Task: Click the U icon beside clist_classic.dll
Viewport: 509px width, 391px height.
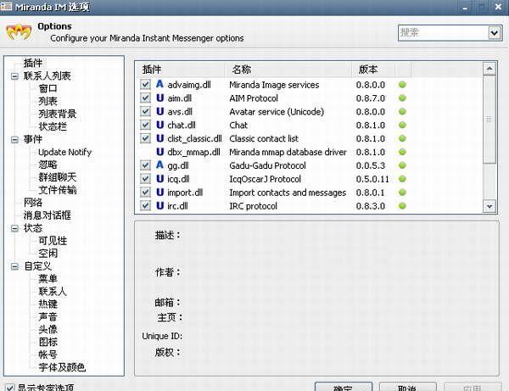Action: (x=159, y=138)
